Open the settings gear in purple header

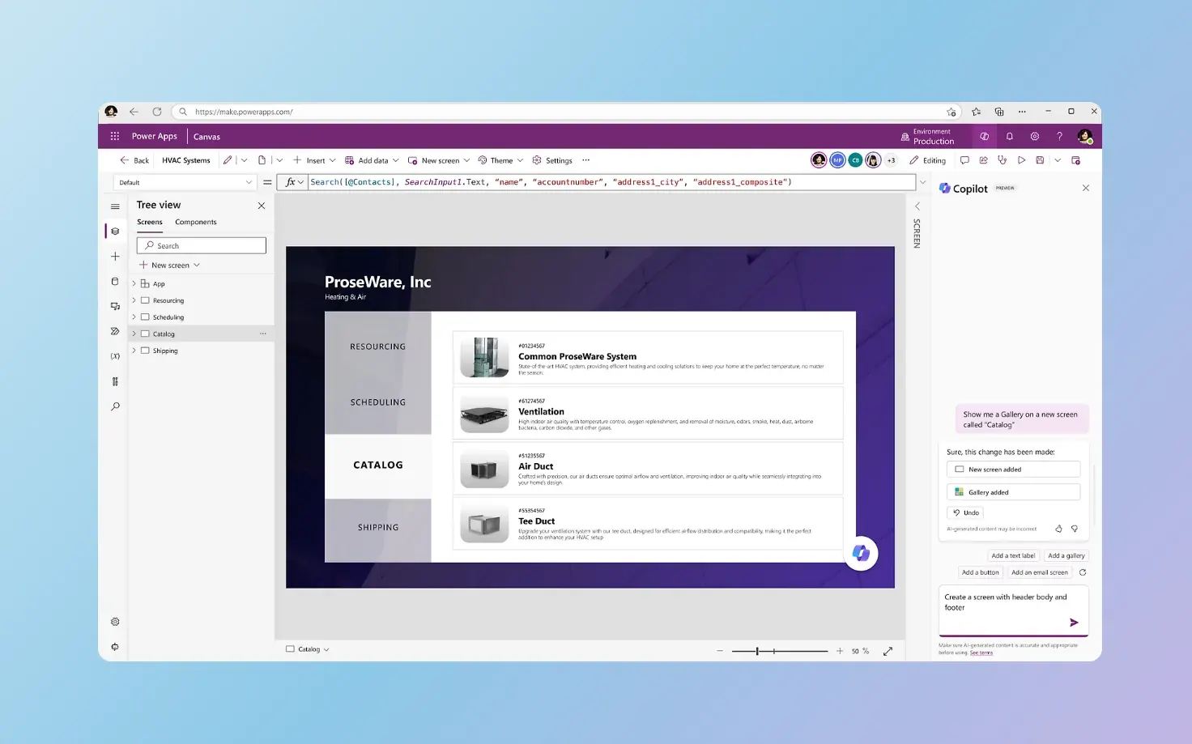[1034, 136]
